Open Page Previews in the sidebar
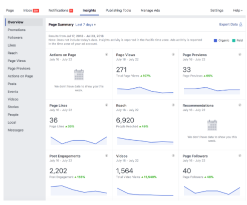The width and height of the screenshot is (247, 205). (19, 68)
